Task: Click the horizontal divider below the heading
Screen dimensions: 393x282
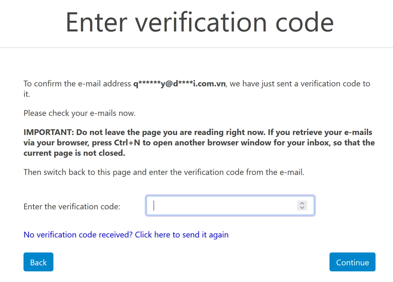Action: [196, 48]
